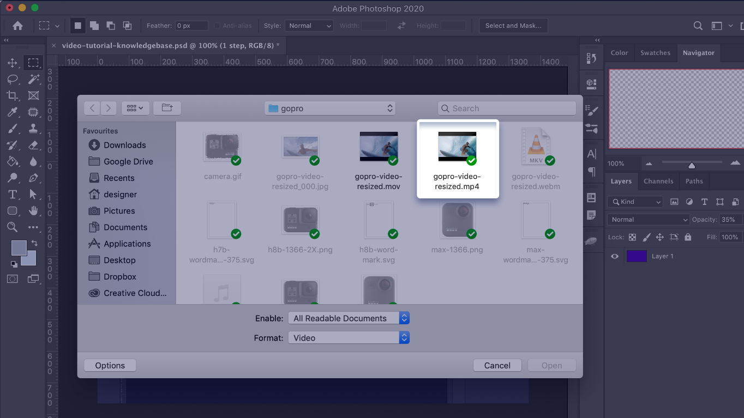
Task: Open the gopro folder path dropdown
Action: click(x=330, y=108)
